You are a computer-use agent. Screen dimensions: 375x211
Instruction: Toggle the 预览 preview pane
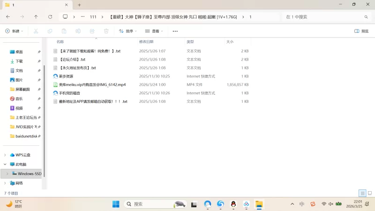(x=361, y=31)
